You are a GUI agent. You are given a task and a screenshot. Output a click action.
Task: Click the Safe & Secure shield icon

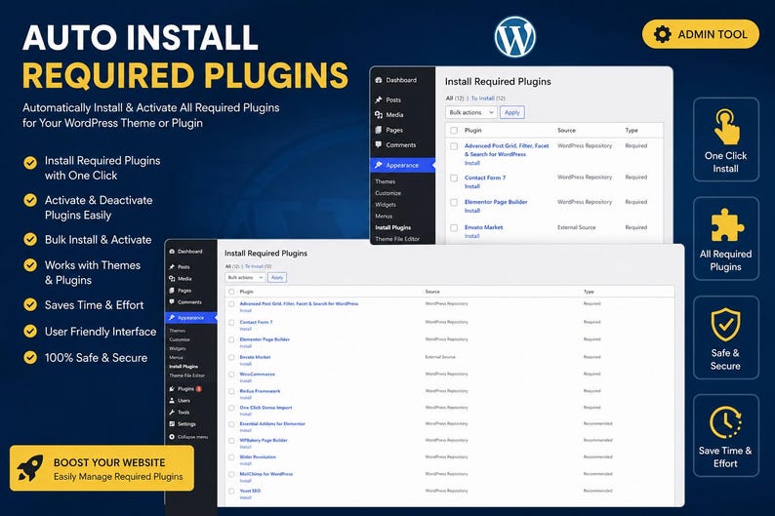coord(725,325)
